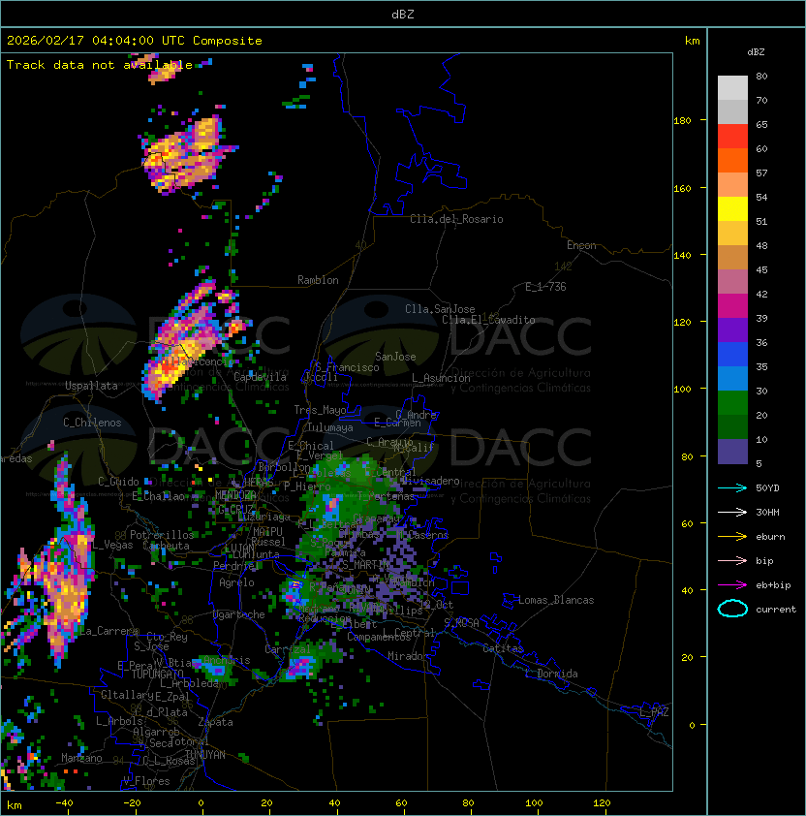
Task: Click the 'Clla.del_Rosario' place label
Action: 456,219
